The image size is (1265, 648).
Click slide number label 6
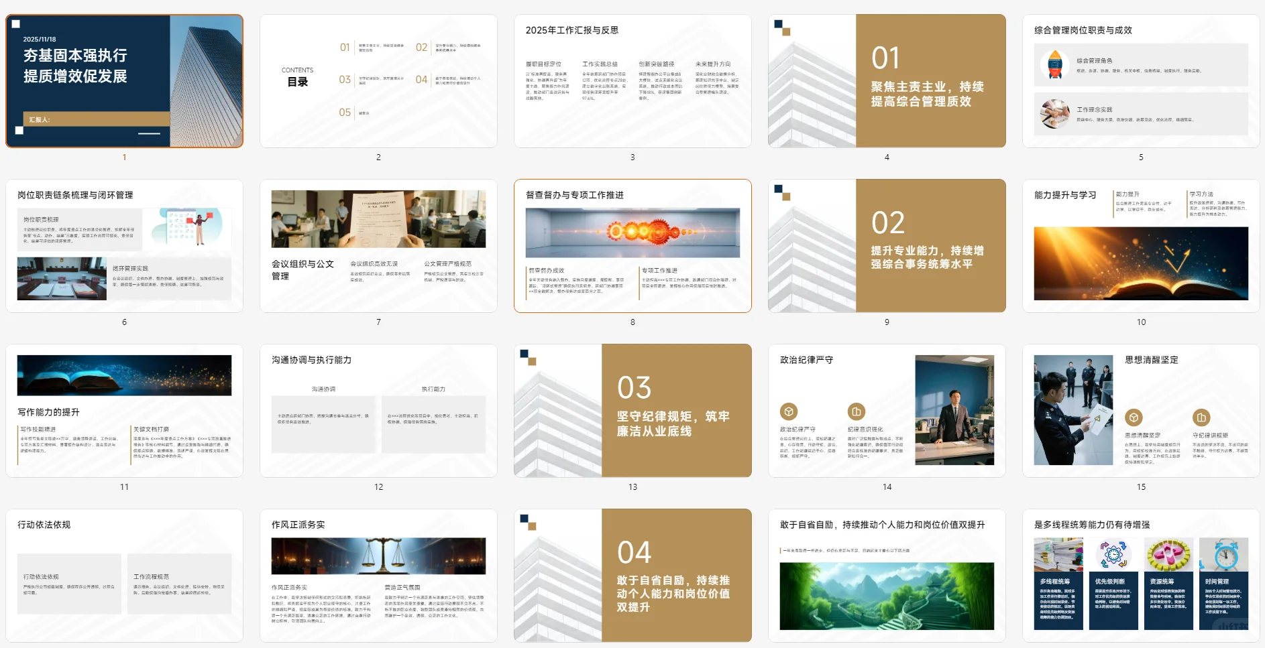coord(124,322)
